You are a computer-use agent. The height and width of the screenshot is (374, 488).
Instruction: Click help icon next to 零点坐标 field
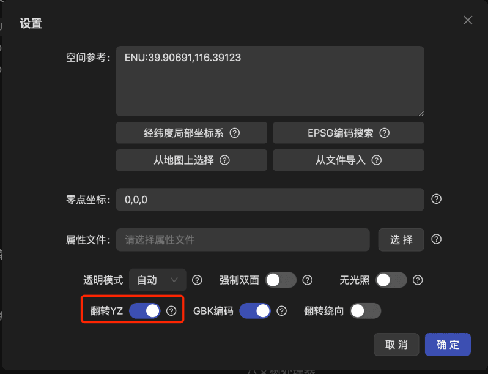coord(437,199)
